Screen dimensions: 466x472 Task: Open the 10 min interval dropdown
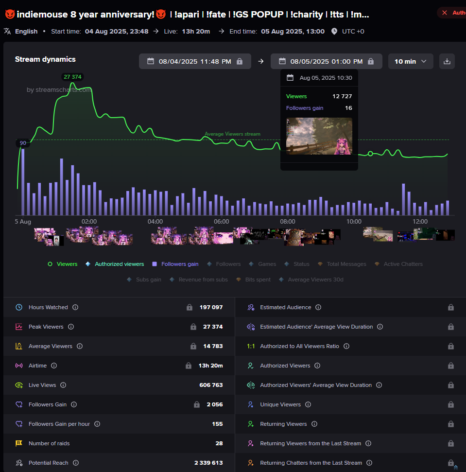coord(411,61)
